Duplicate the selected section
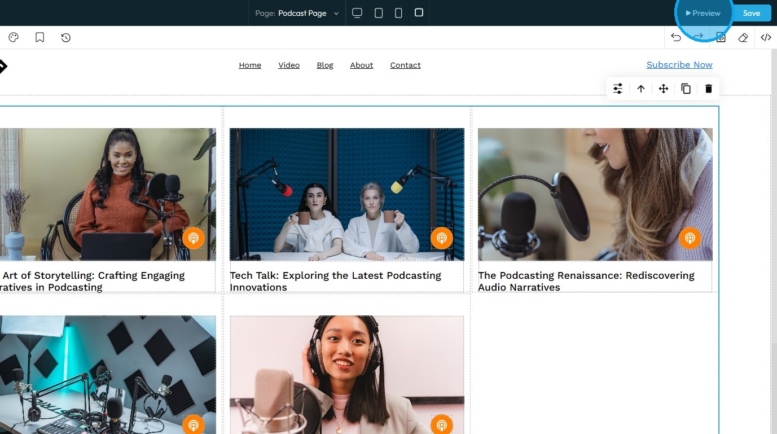This screenshot has height=434, width=777. [686, 89]
